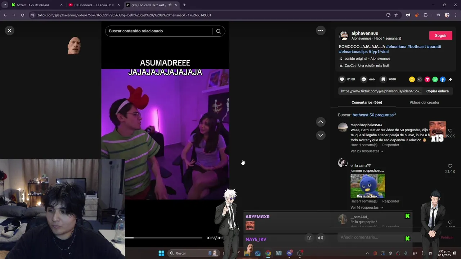The width and height of the screenshot is (461, 259).
Task: Share to WhatsApp
Action: pyautogui.click(x=435, y=79)
